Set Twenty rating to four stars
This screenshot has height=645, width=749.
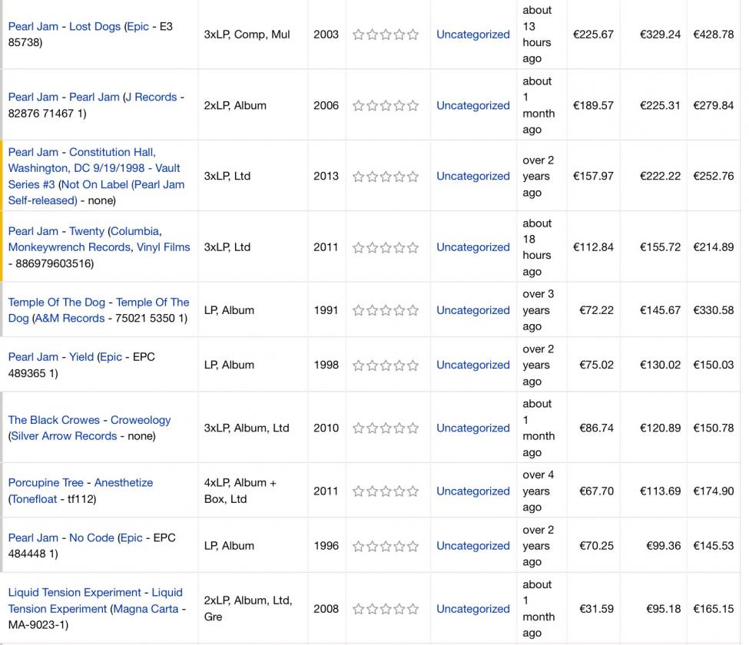click(x=399, y=248)
